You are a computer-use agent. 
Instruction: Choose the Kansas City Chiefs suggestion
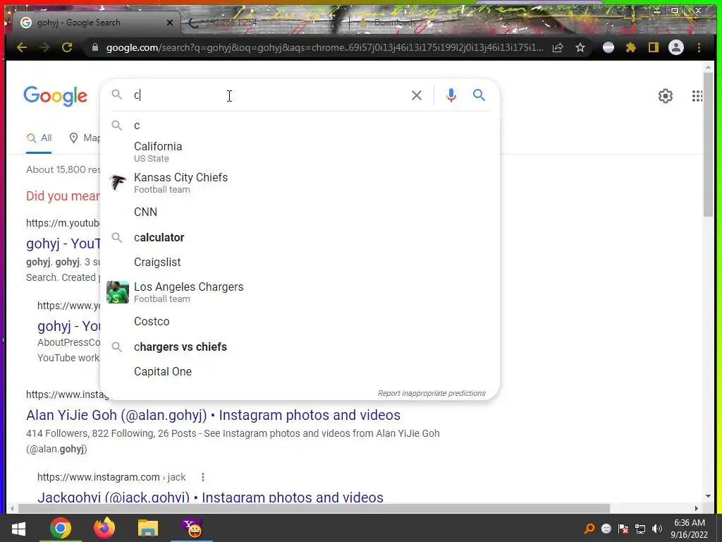click(x=300, y=183)
